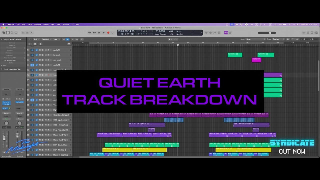320x180 pixels.
Task: Open the Window menu
Action: pyautogui.click(x=66, y=24)
